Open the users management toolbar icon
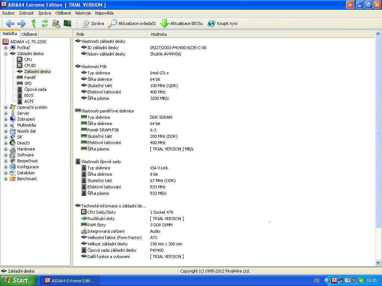The image size is (382, 286). tap(56, 23)
